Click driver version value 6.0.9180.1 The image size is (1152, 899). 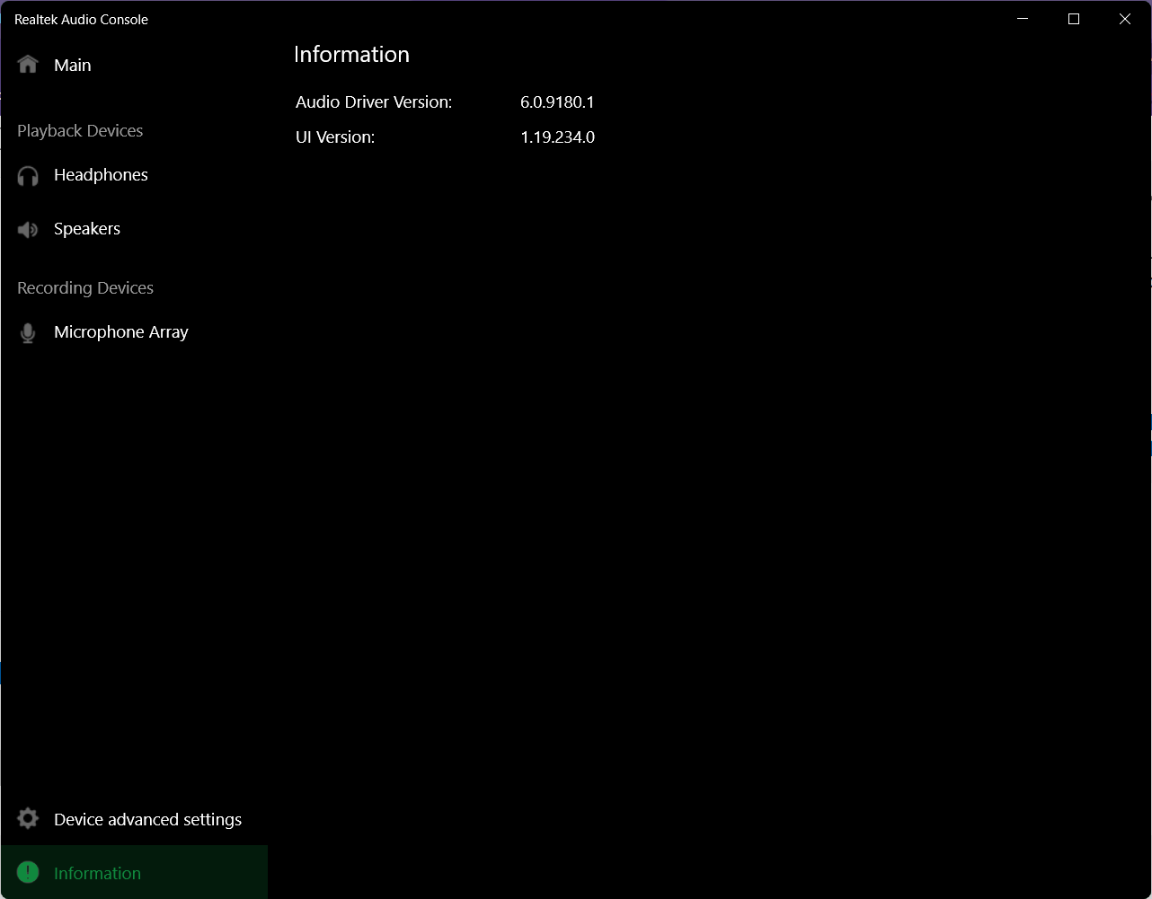tap(557, 102)
